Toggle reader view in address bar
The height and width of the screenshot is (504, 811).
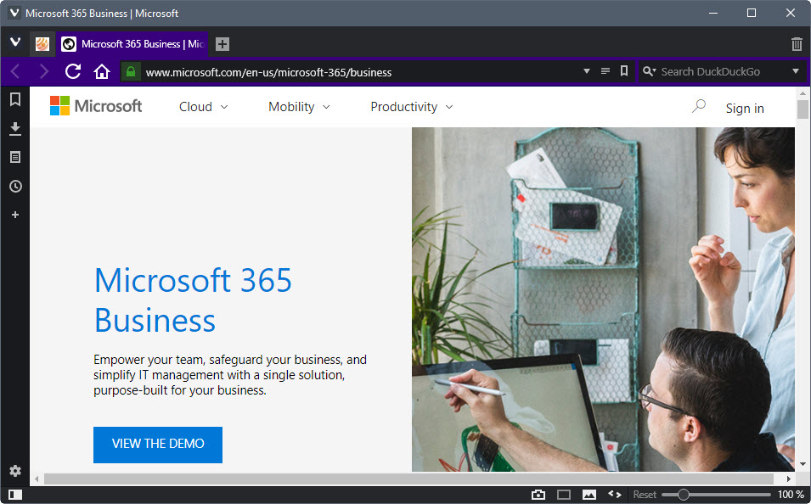(x=605, y=71)
